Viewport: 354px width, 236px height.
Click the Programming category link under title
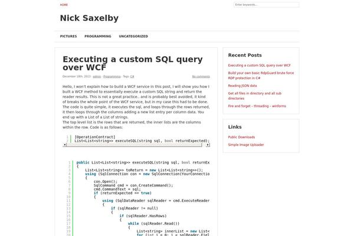coord(112,77)
